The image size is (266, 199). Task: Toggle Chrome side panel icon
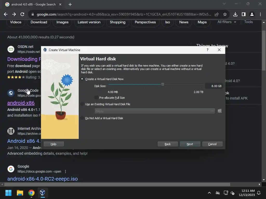point(244,15)
